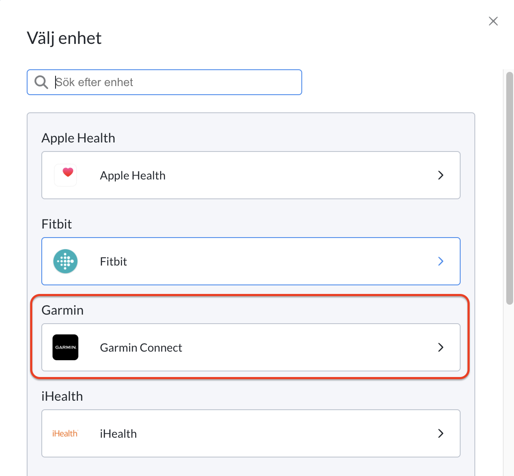Click the black Garmin logo icon
Screen dimensions: 514x476
click(x=65, y=347)
